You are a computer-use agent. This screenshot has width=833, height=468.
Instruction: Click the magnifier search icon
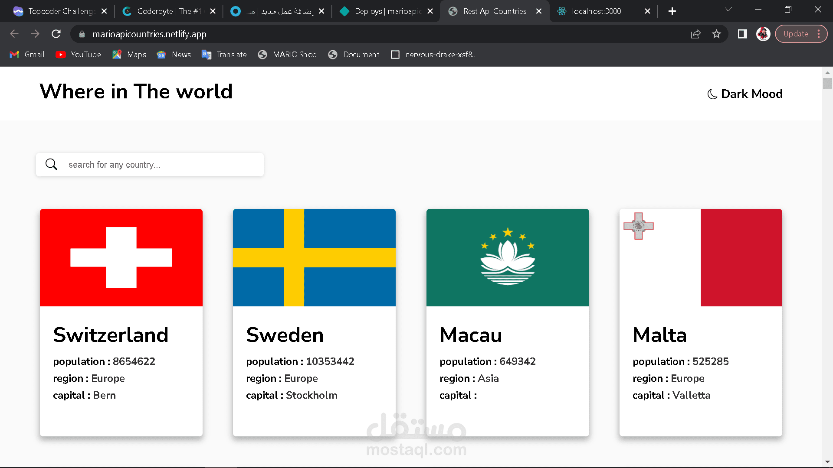51,164
